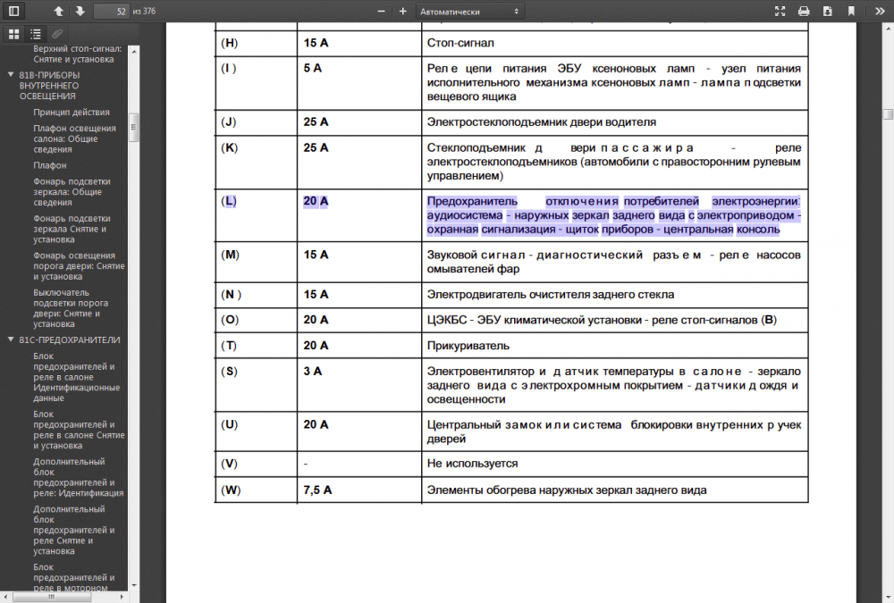Open Блок предохранителей в салоне Идентификационные данные
894x603 pixels.
click(76, 377)
